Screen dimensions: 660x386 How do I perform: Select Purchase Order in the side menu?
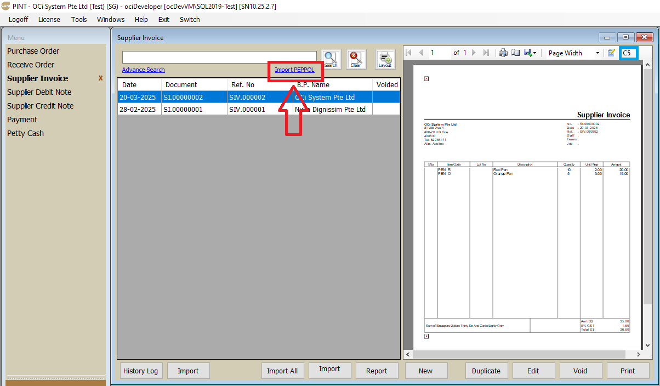[x=33, y=51]
